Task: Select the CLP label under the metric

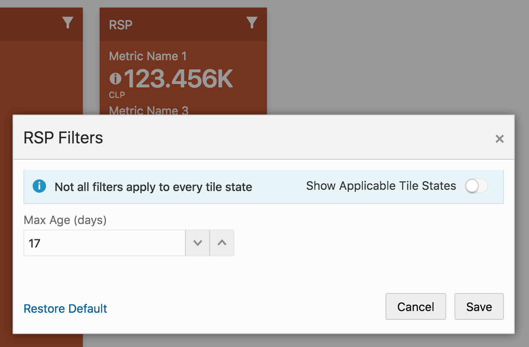Action: click(x=116, y=95)
